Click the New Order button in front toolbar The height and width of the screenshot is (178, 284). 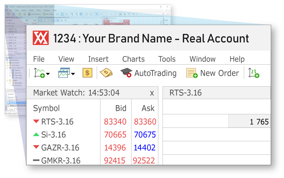[x=213, y=73]
